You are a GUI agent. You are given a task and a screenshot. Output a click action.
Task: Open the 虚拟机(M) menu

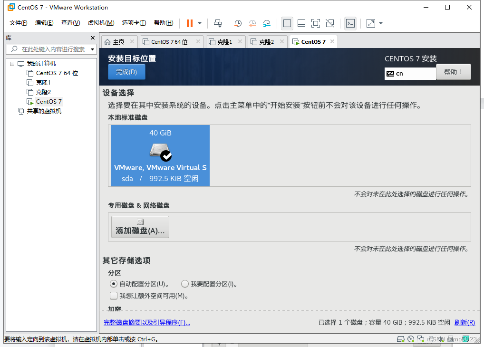coord(101,23)
